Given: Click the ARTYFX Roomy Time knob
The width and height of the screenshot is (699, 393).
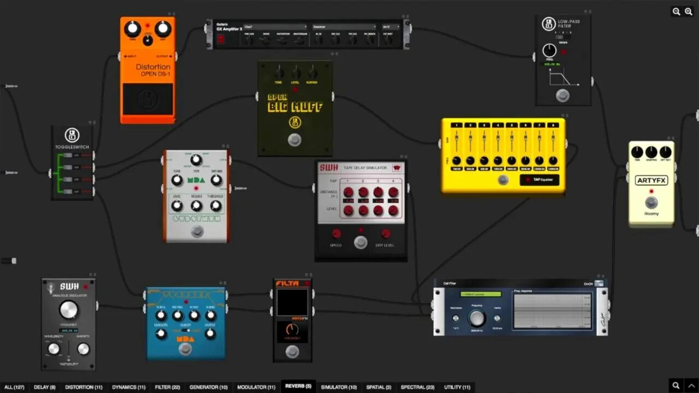Looking at the screenshot, I should click(x=637, y=152).
